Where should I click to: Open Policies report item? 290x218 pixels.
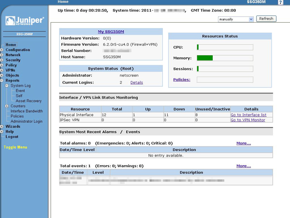pos(17,116)
